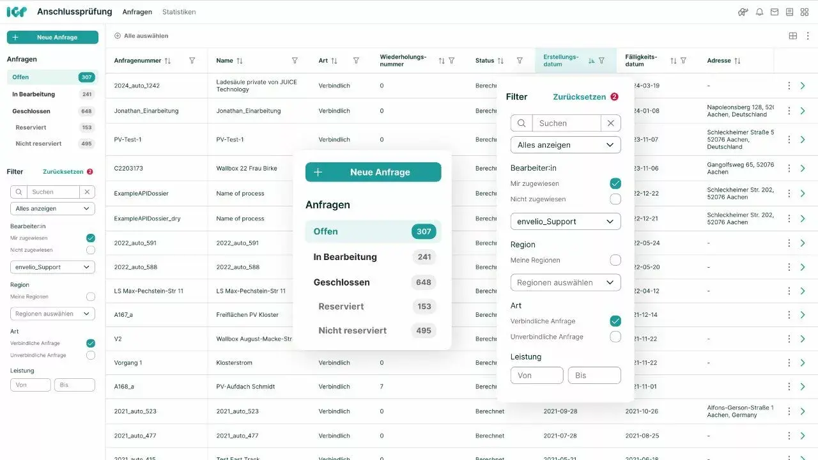Open three-dot menu for row 2024_auto_1242
The height and width of the screenshot is (460, 818).
[x=789, y=86]
